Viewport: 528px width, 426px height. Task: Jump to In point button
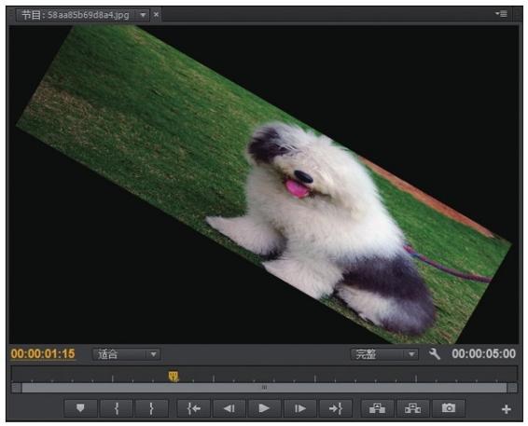pos(194,408)
